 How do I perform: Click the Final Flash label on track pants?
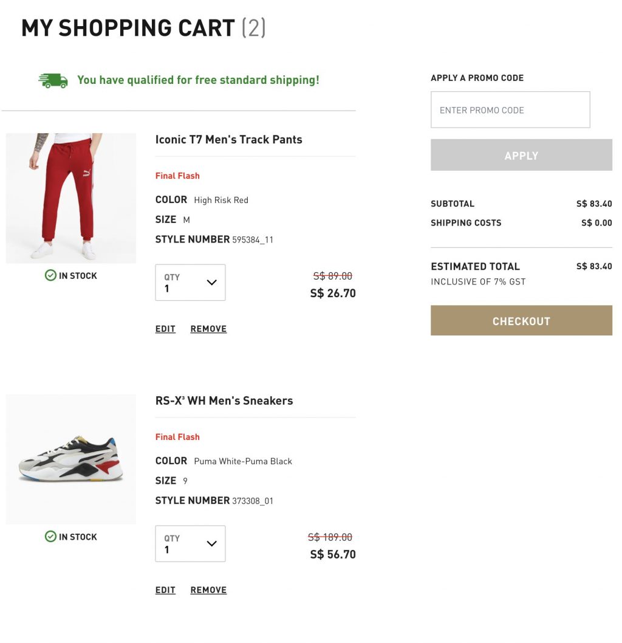coord(177,176)
